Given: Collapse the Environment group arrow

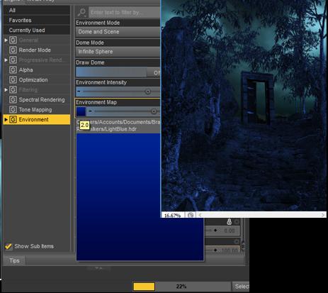Looking at the screenshot, I should coord(6,120).
